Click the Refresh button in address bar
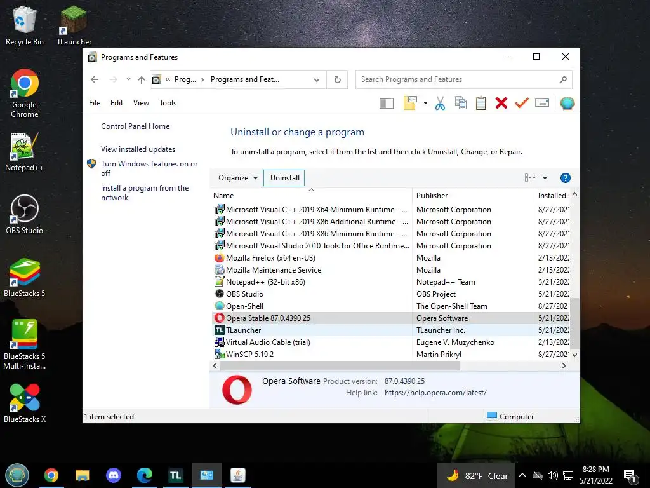 coord(338,79)
